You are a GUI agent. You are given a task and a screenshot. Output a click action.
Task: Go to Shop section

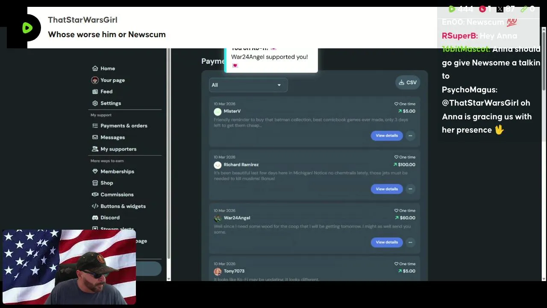tap(103, 183)
